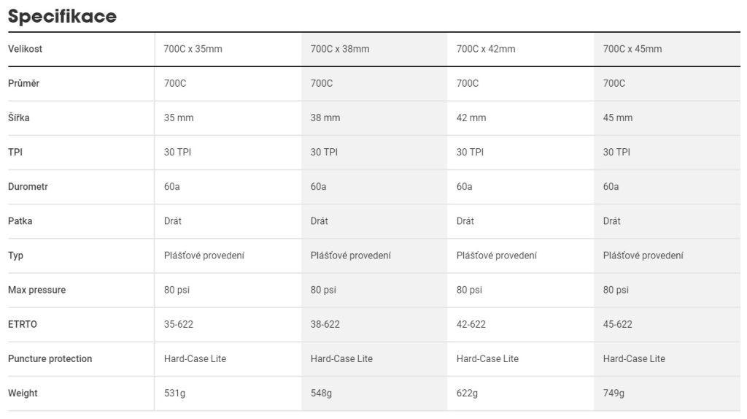Image resolution: width=747 pixels, height=419 pixels.
Task: Click the TPI row label
Action: point(15,152)
